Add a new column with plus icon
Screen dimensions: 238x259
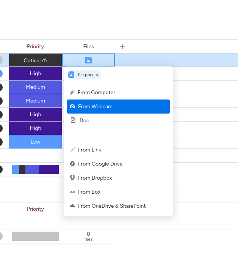tap(122, 47)
